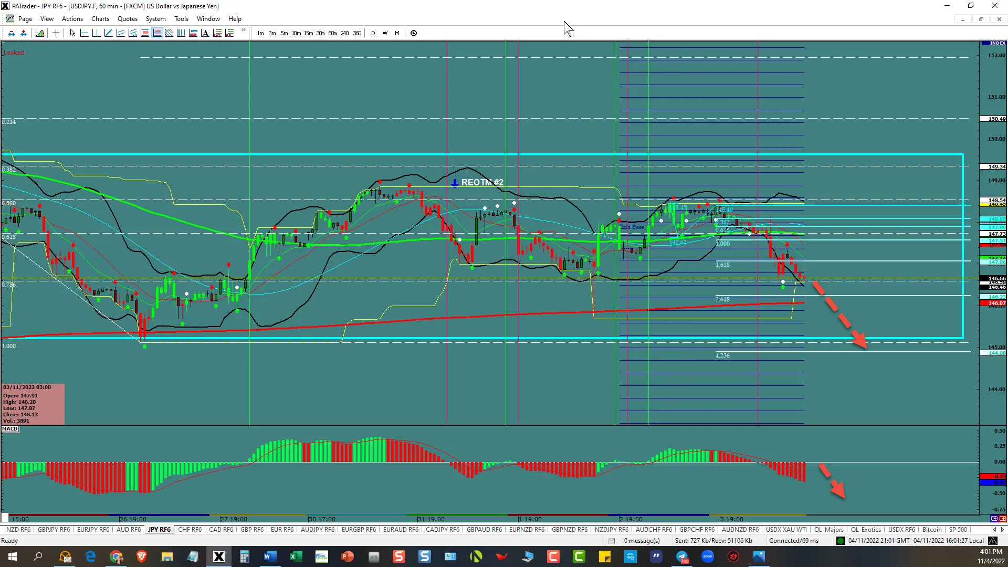Switch chart to 240 timeframe
The height and width of the screenshot is (567, 1008).
344,33
